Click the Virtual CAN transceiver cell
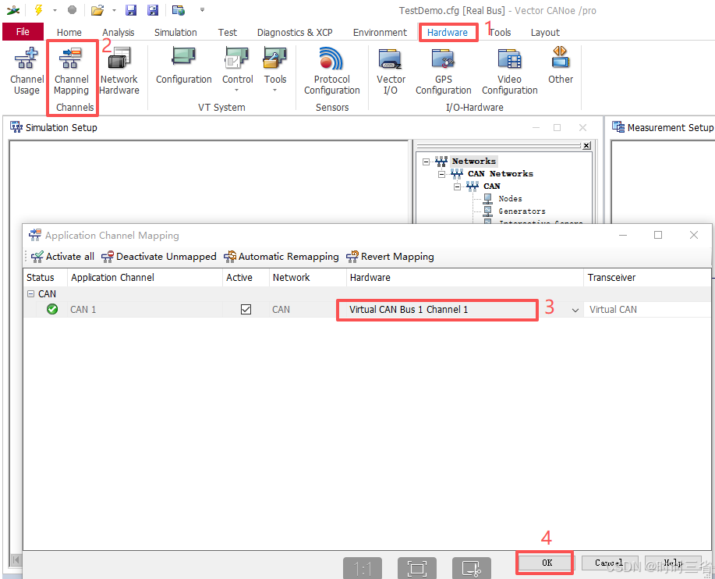The image size is (715, 579). pos(647,309)
